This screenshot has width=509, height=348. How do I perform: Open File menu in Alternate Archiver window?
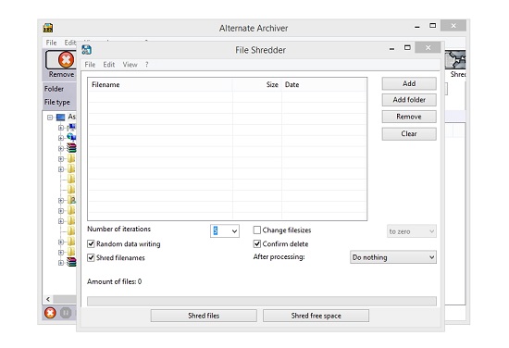click(51, 43)
